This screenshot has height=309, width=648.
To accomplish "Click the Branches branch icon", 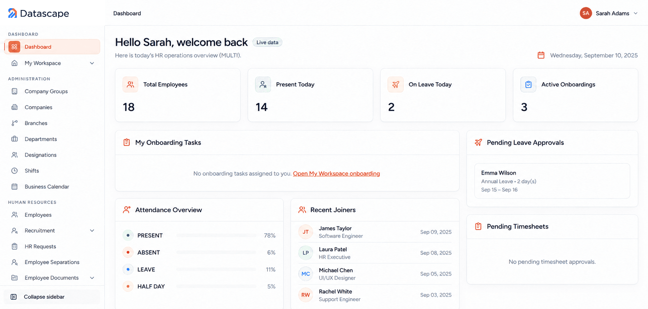I will [14, 123].
